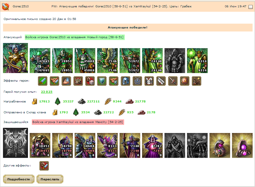Screen dimensions: 255x187
Task: Click the castle fortress hero effect icon
Action: click(78, 81)
